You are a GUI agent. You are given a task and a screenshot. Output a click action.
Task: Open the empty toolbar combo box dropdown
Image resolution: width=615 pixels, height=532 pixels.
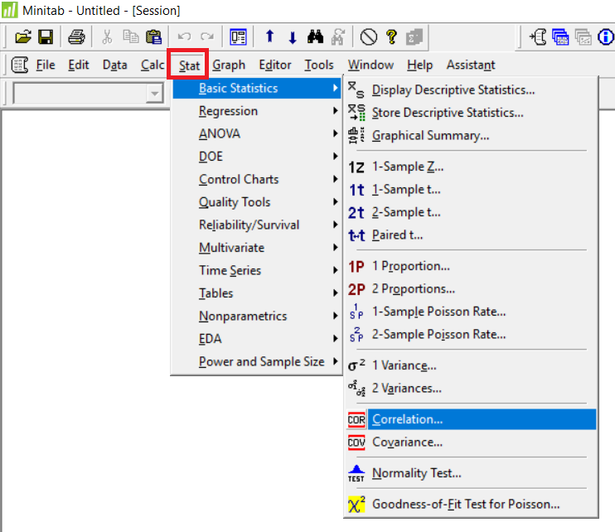tap(154, 94)
